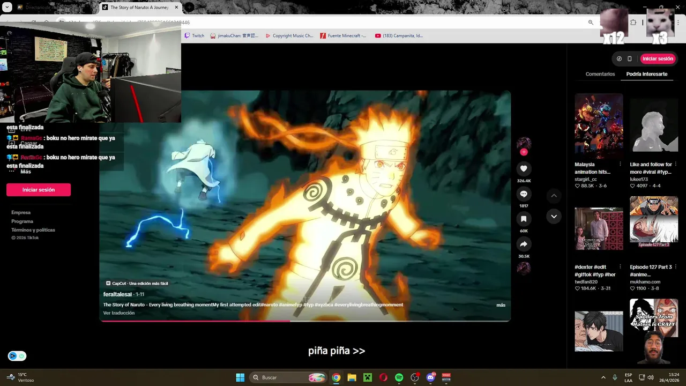Click the #naruto hashtag in the description
This screenshot has height=386, width=686.
(270, 305)
